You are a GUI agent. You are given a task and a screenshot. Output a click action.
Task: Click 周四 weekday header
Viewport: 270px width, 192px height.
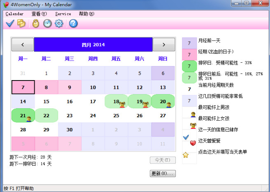[93, 59]
